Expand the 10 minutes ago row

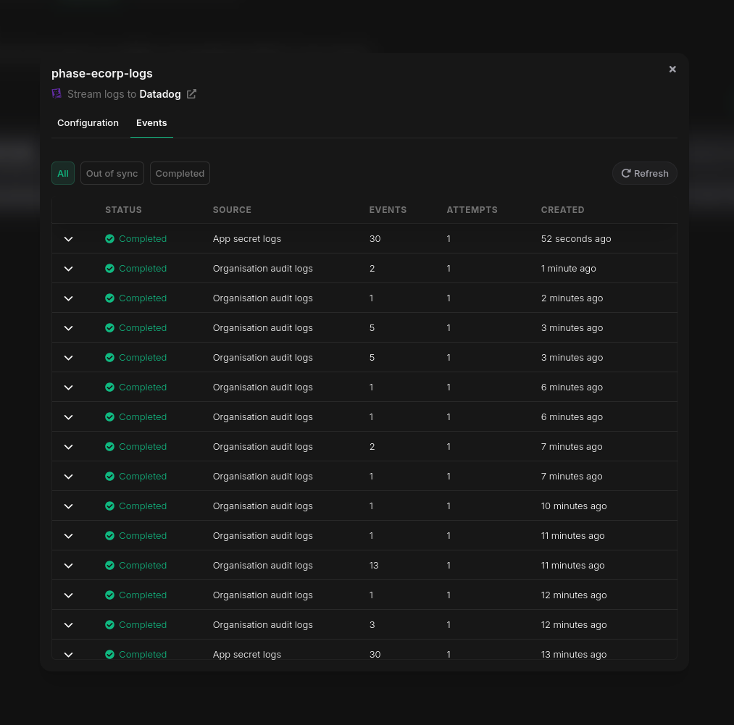(x=68, y=506)
